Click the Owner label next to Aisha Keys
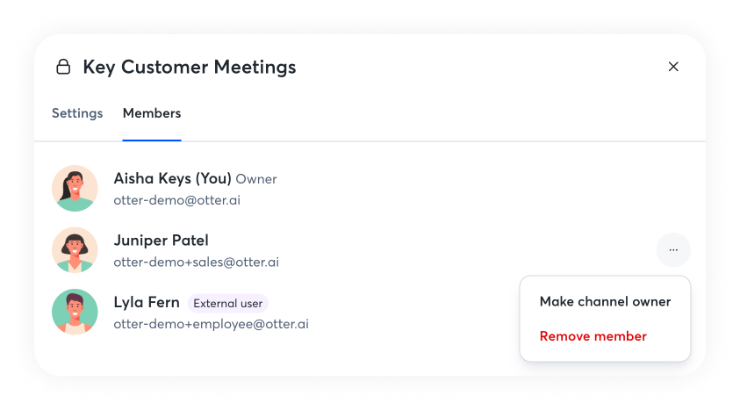 pos(256,179)
